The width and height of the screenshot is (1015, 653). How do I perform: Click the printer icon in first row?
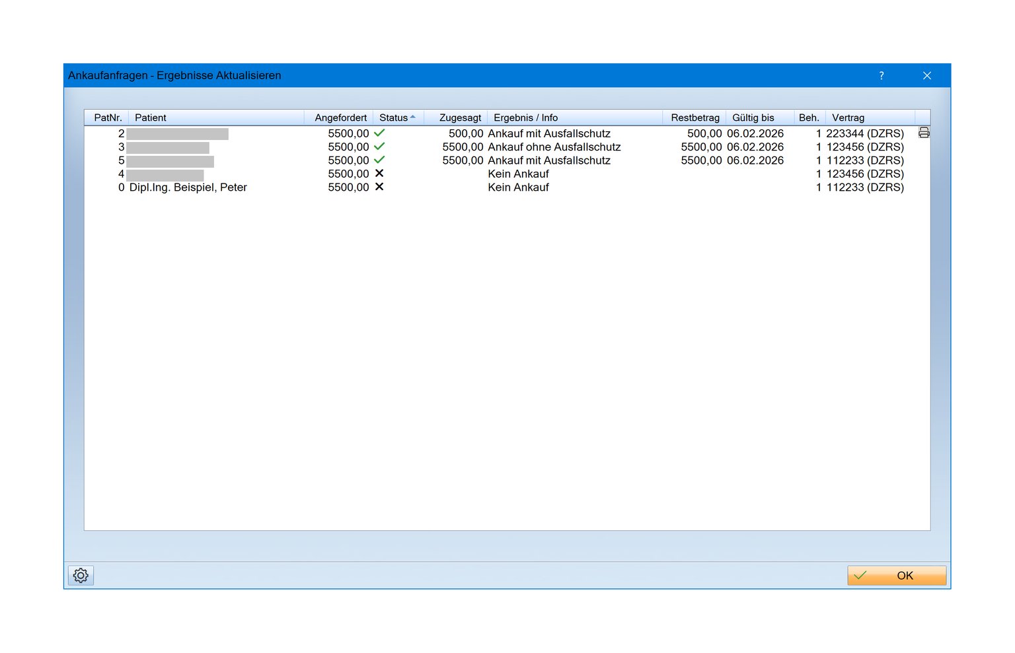tap(924, 133)
